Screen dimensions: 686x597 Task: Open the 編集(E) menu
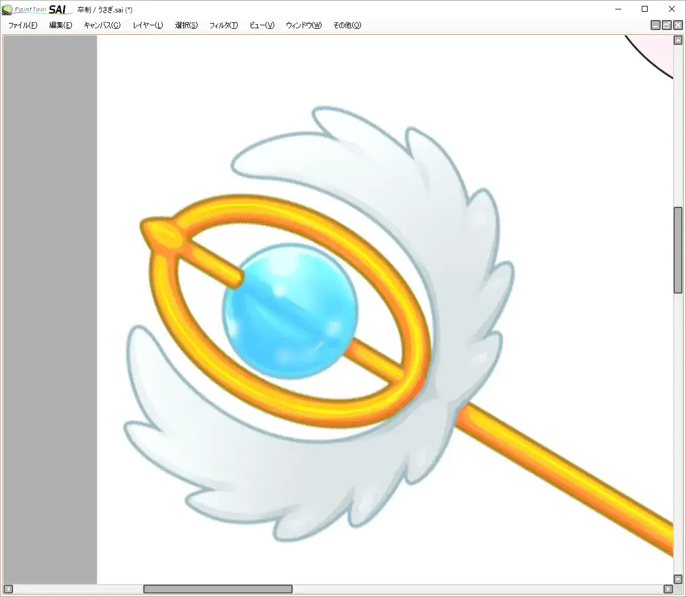pos(61,25)
